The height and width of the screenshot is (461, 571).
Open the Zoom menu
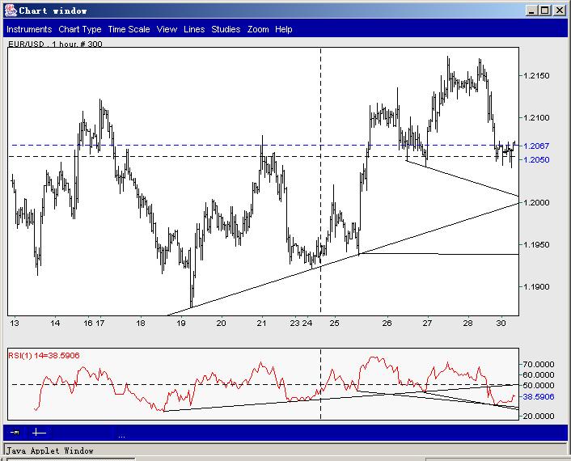coord(258,29)
